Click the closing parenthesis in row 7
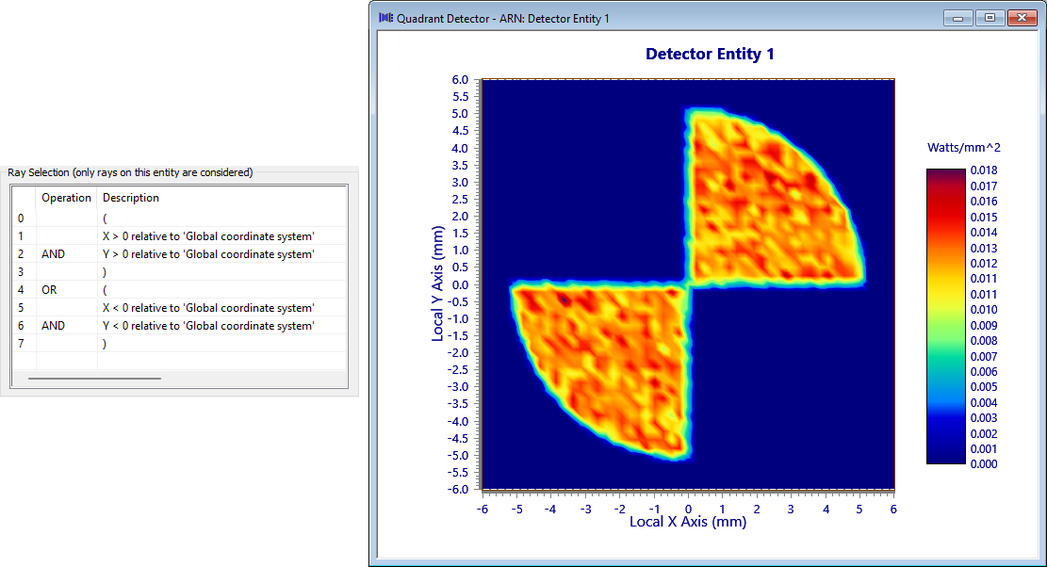Screen dimensions: 1047x567 (x=105, y=344)
